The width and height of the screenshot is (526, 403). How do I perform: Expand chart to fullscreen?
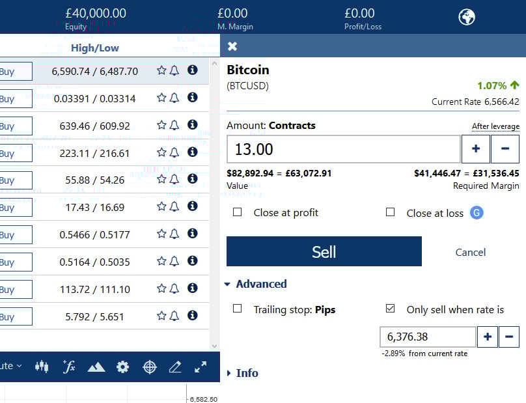click(201, 367)
